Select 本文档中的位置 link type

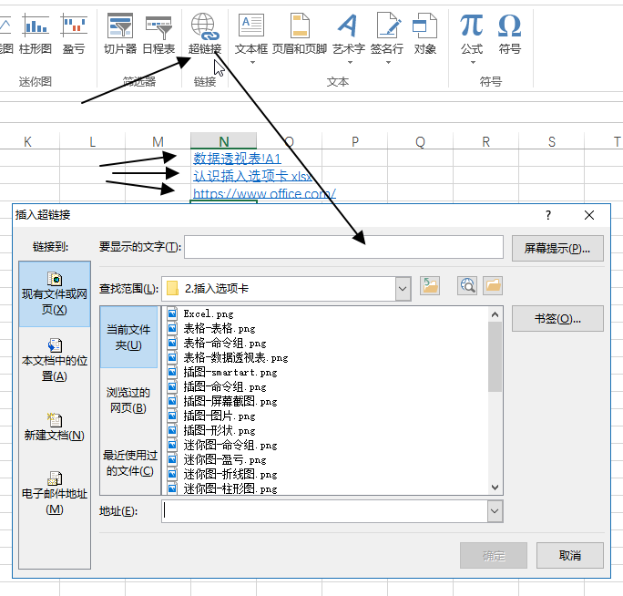[55, 359]
